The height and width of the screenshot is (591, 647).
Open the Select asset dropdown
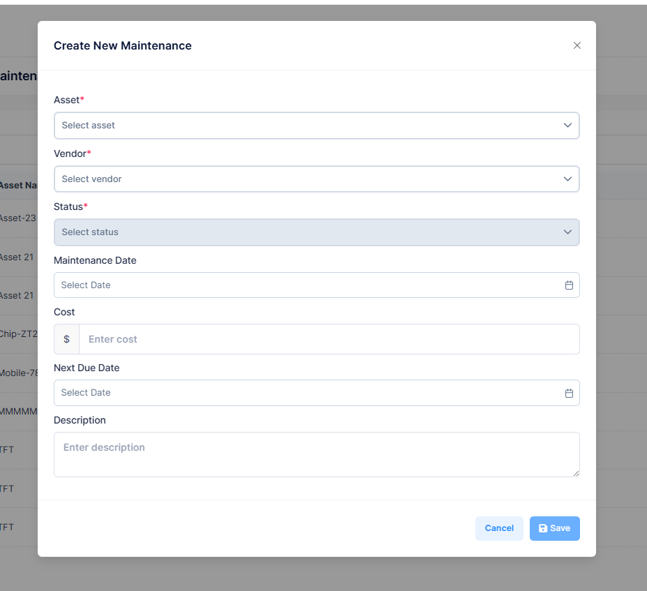316,126
